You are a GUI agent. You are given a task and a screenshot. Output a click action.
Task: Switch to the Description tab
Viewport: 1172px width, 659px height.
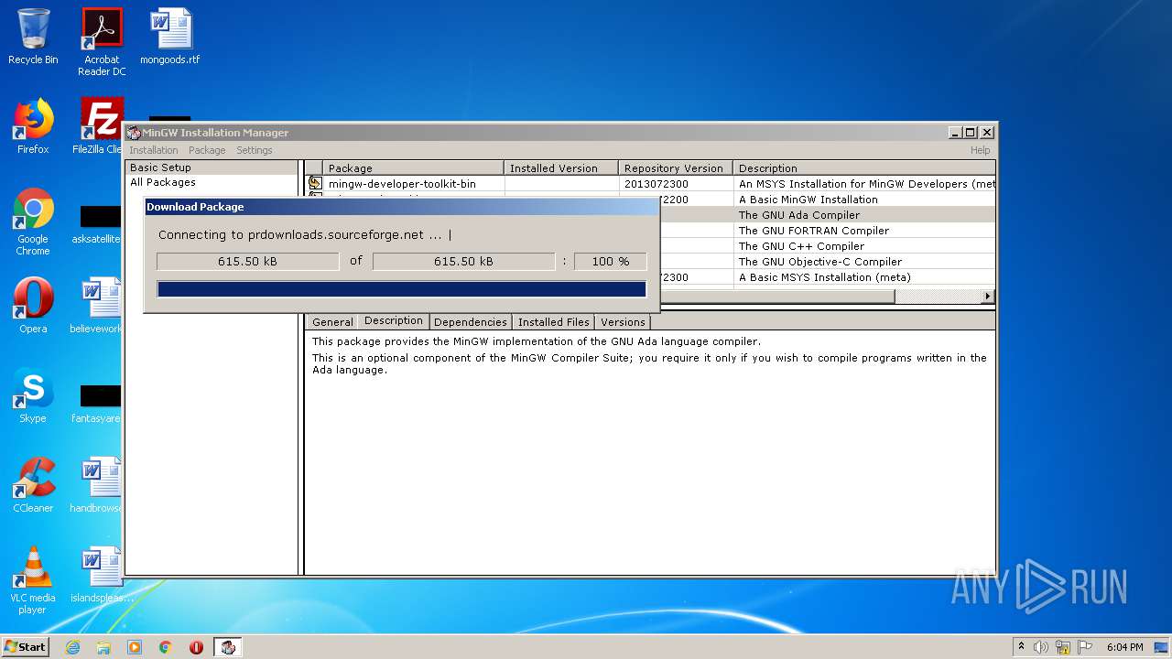click(393, 320)
